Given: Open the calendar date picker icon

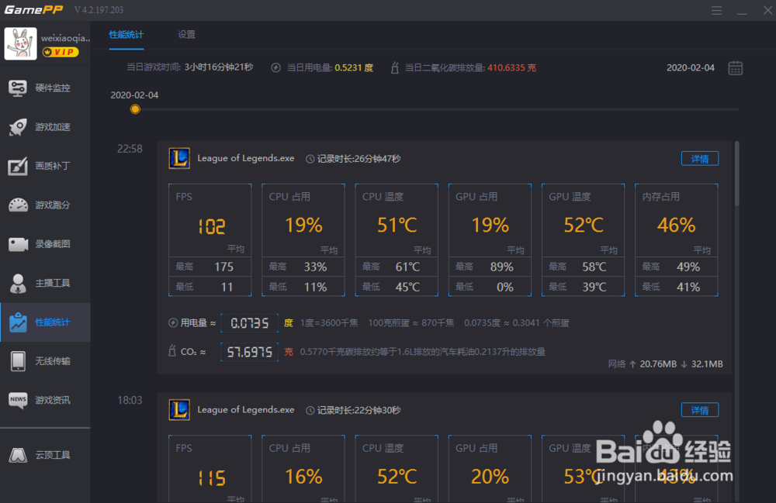Looking at the screenshot, I should (735, 67).
